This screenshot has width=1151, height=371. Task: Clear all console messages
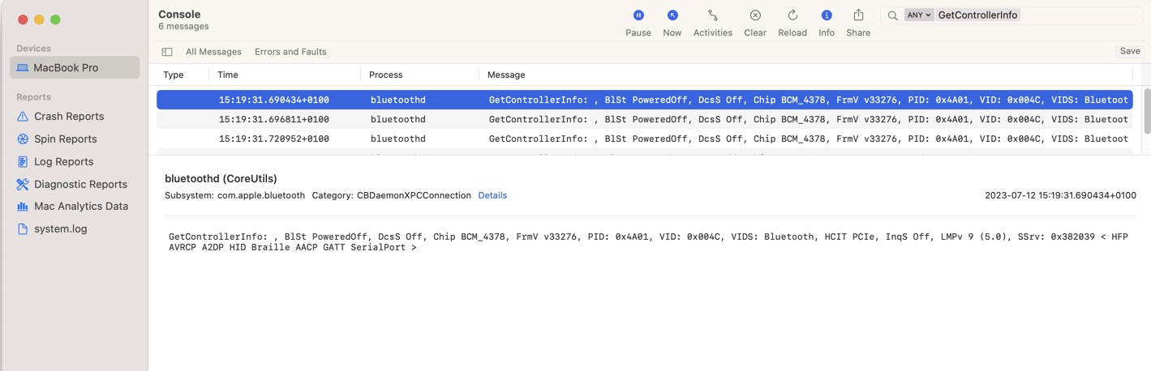click(x=755, y=15)
